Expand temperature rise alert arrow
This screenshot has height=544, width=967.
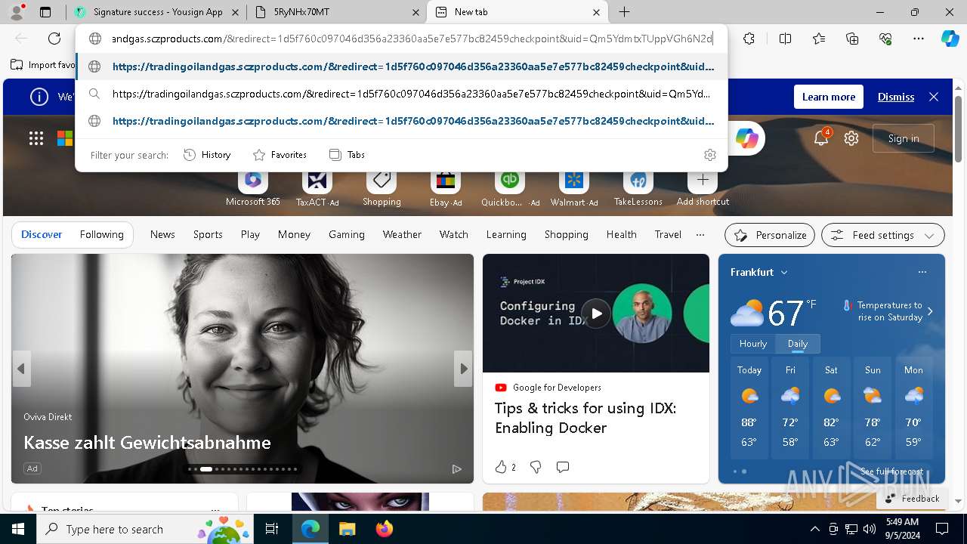[x=930, y=311]
